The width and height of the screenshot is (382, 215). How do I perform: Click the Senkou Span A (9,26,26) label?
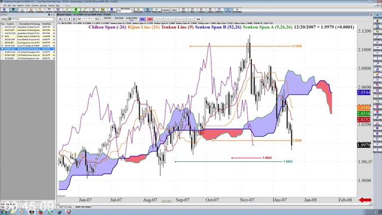tap(267, 27)
